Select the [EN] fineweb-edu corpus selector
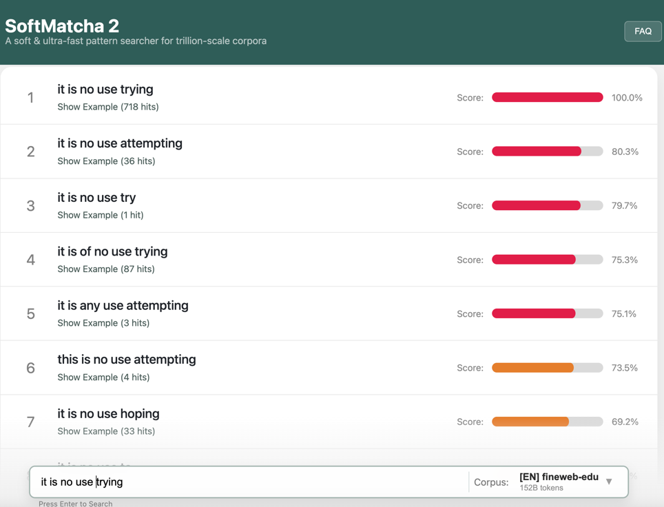 tap(559, 482)
